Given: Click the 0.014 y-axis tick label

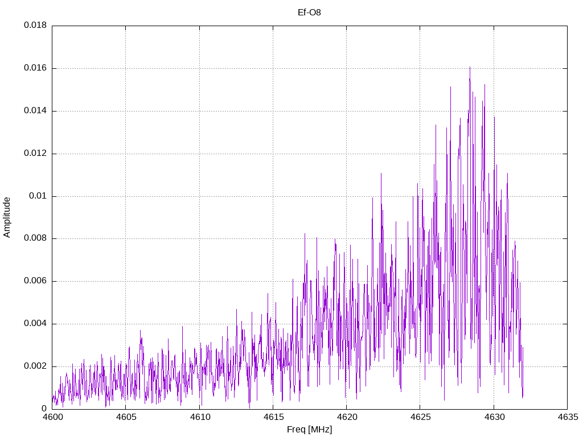Looking at the screenshot, I should (35, 111).
